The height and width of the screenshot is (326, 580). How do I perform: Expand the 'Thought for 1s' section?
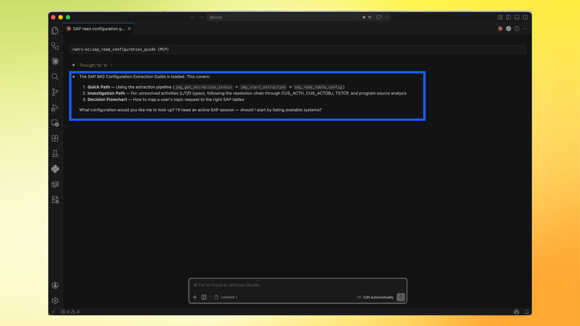[93, 65]
